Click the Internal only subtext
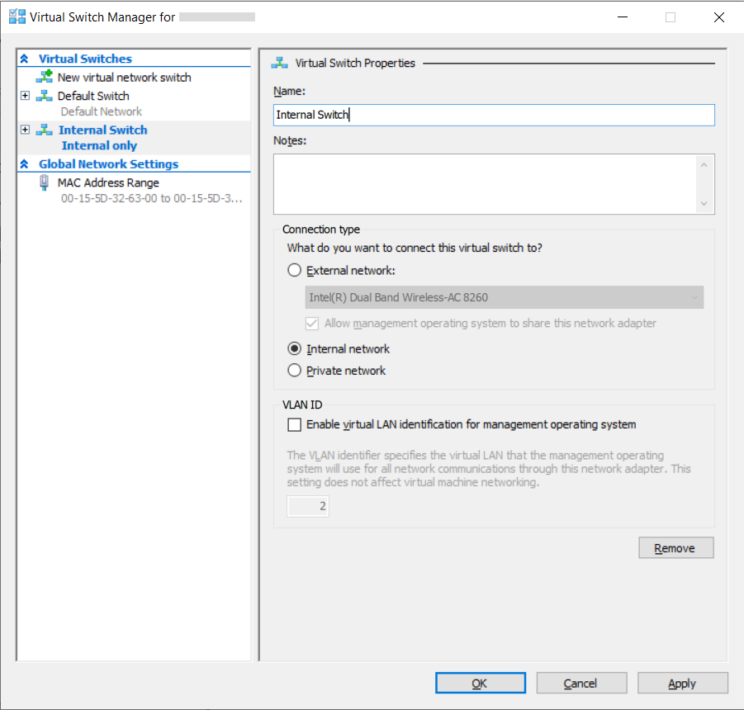744x710 pixels. click(99, 145)
